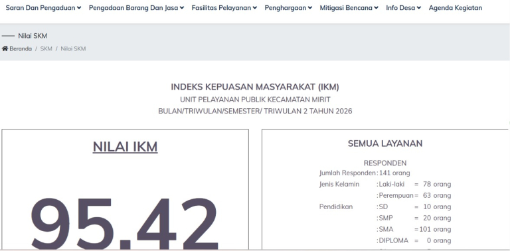Click the INDEKS KEPUASAN MASYARAKAT (IKM) heading
The height and width of the screenshot is (251, 510).
click(x=255, y=87)
